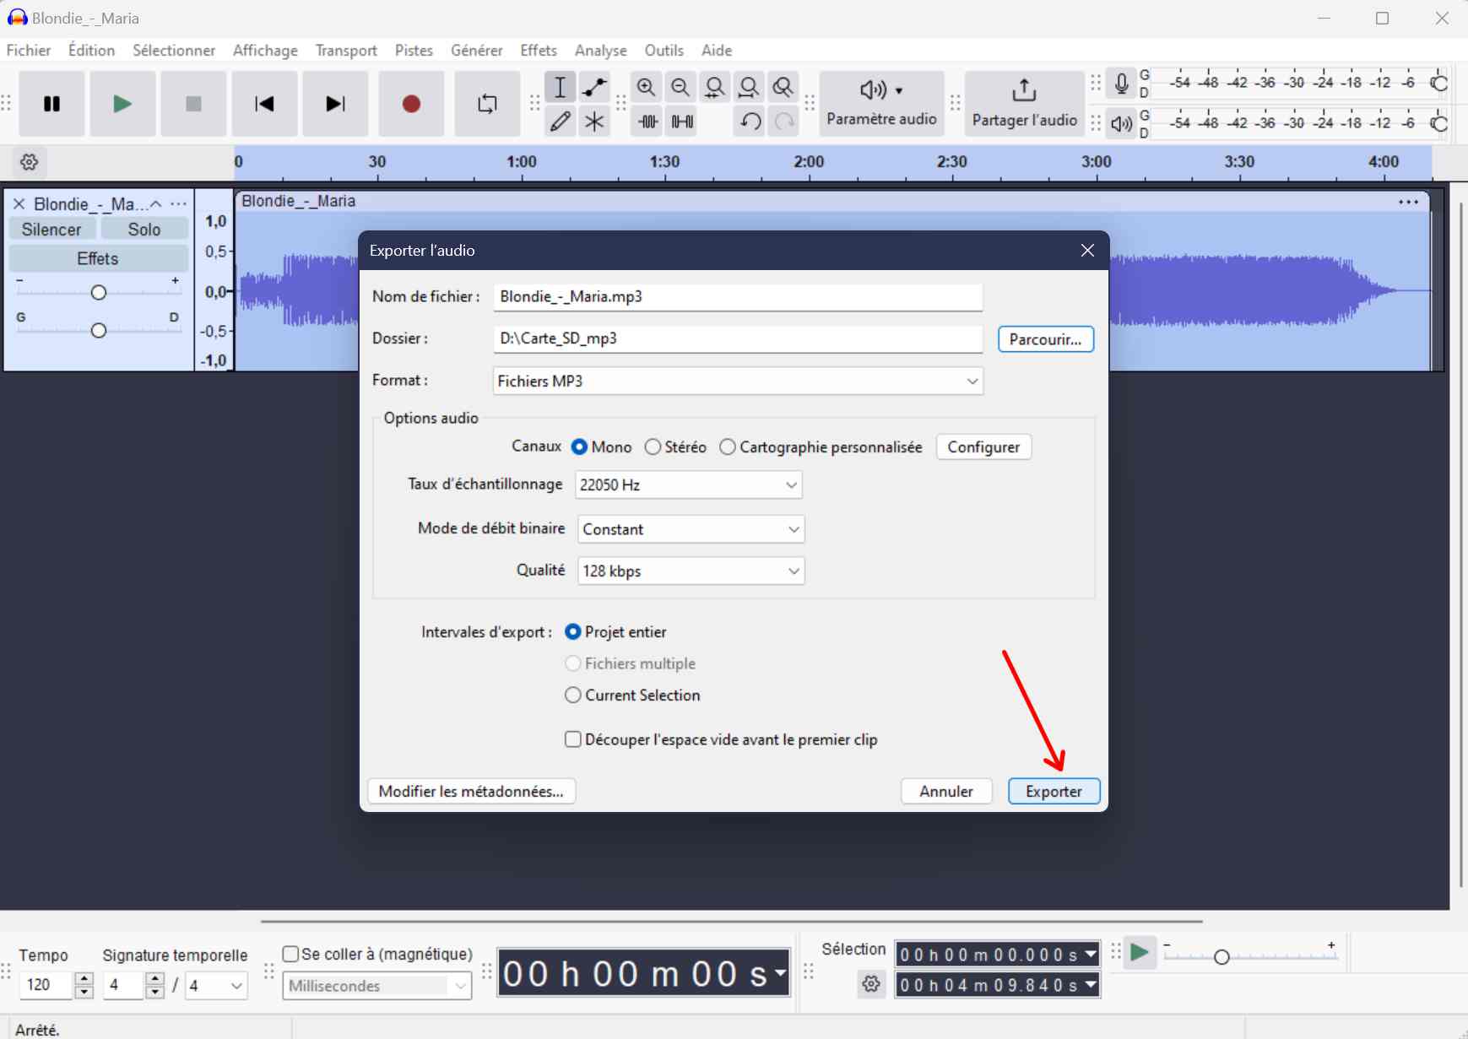The width and height of the screenshot is (1468, 1039).
Task: Select Current Selection export range
Action: point(632,695)
